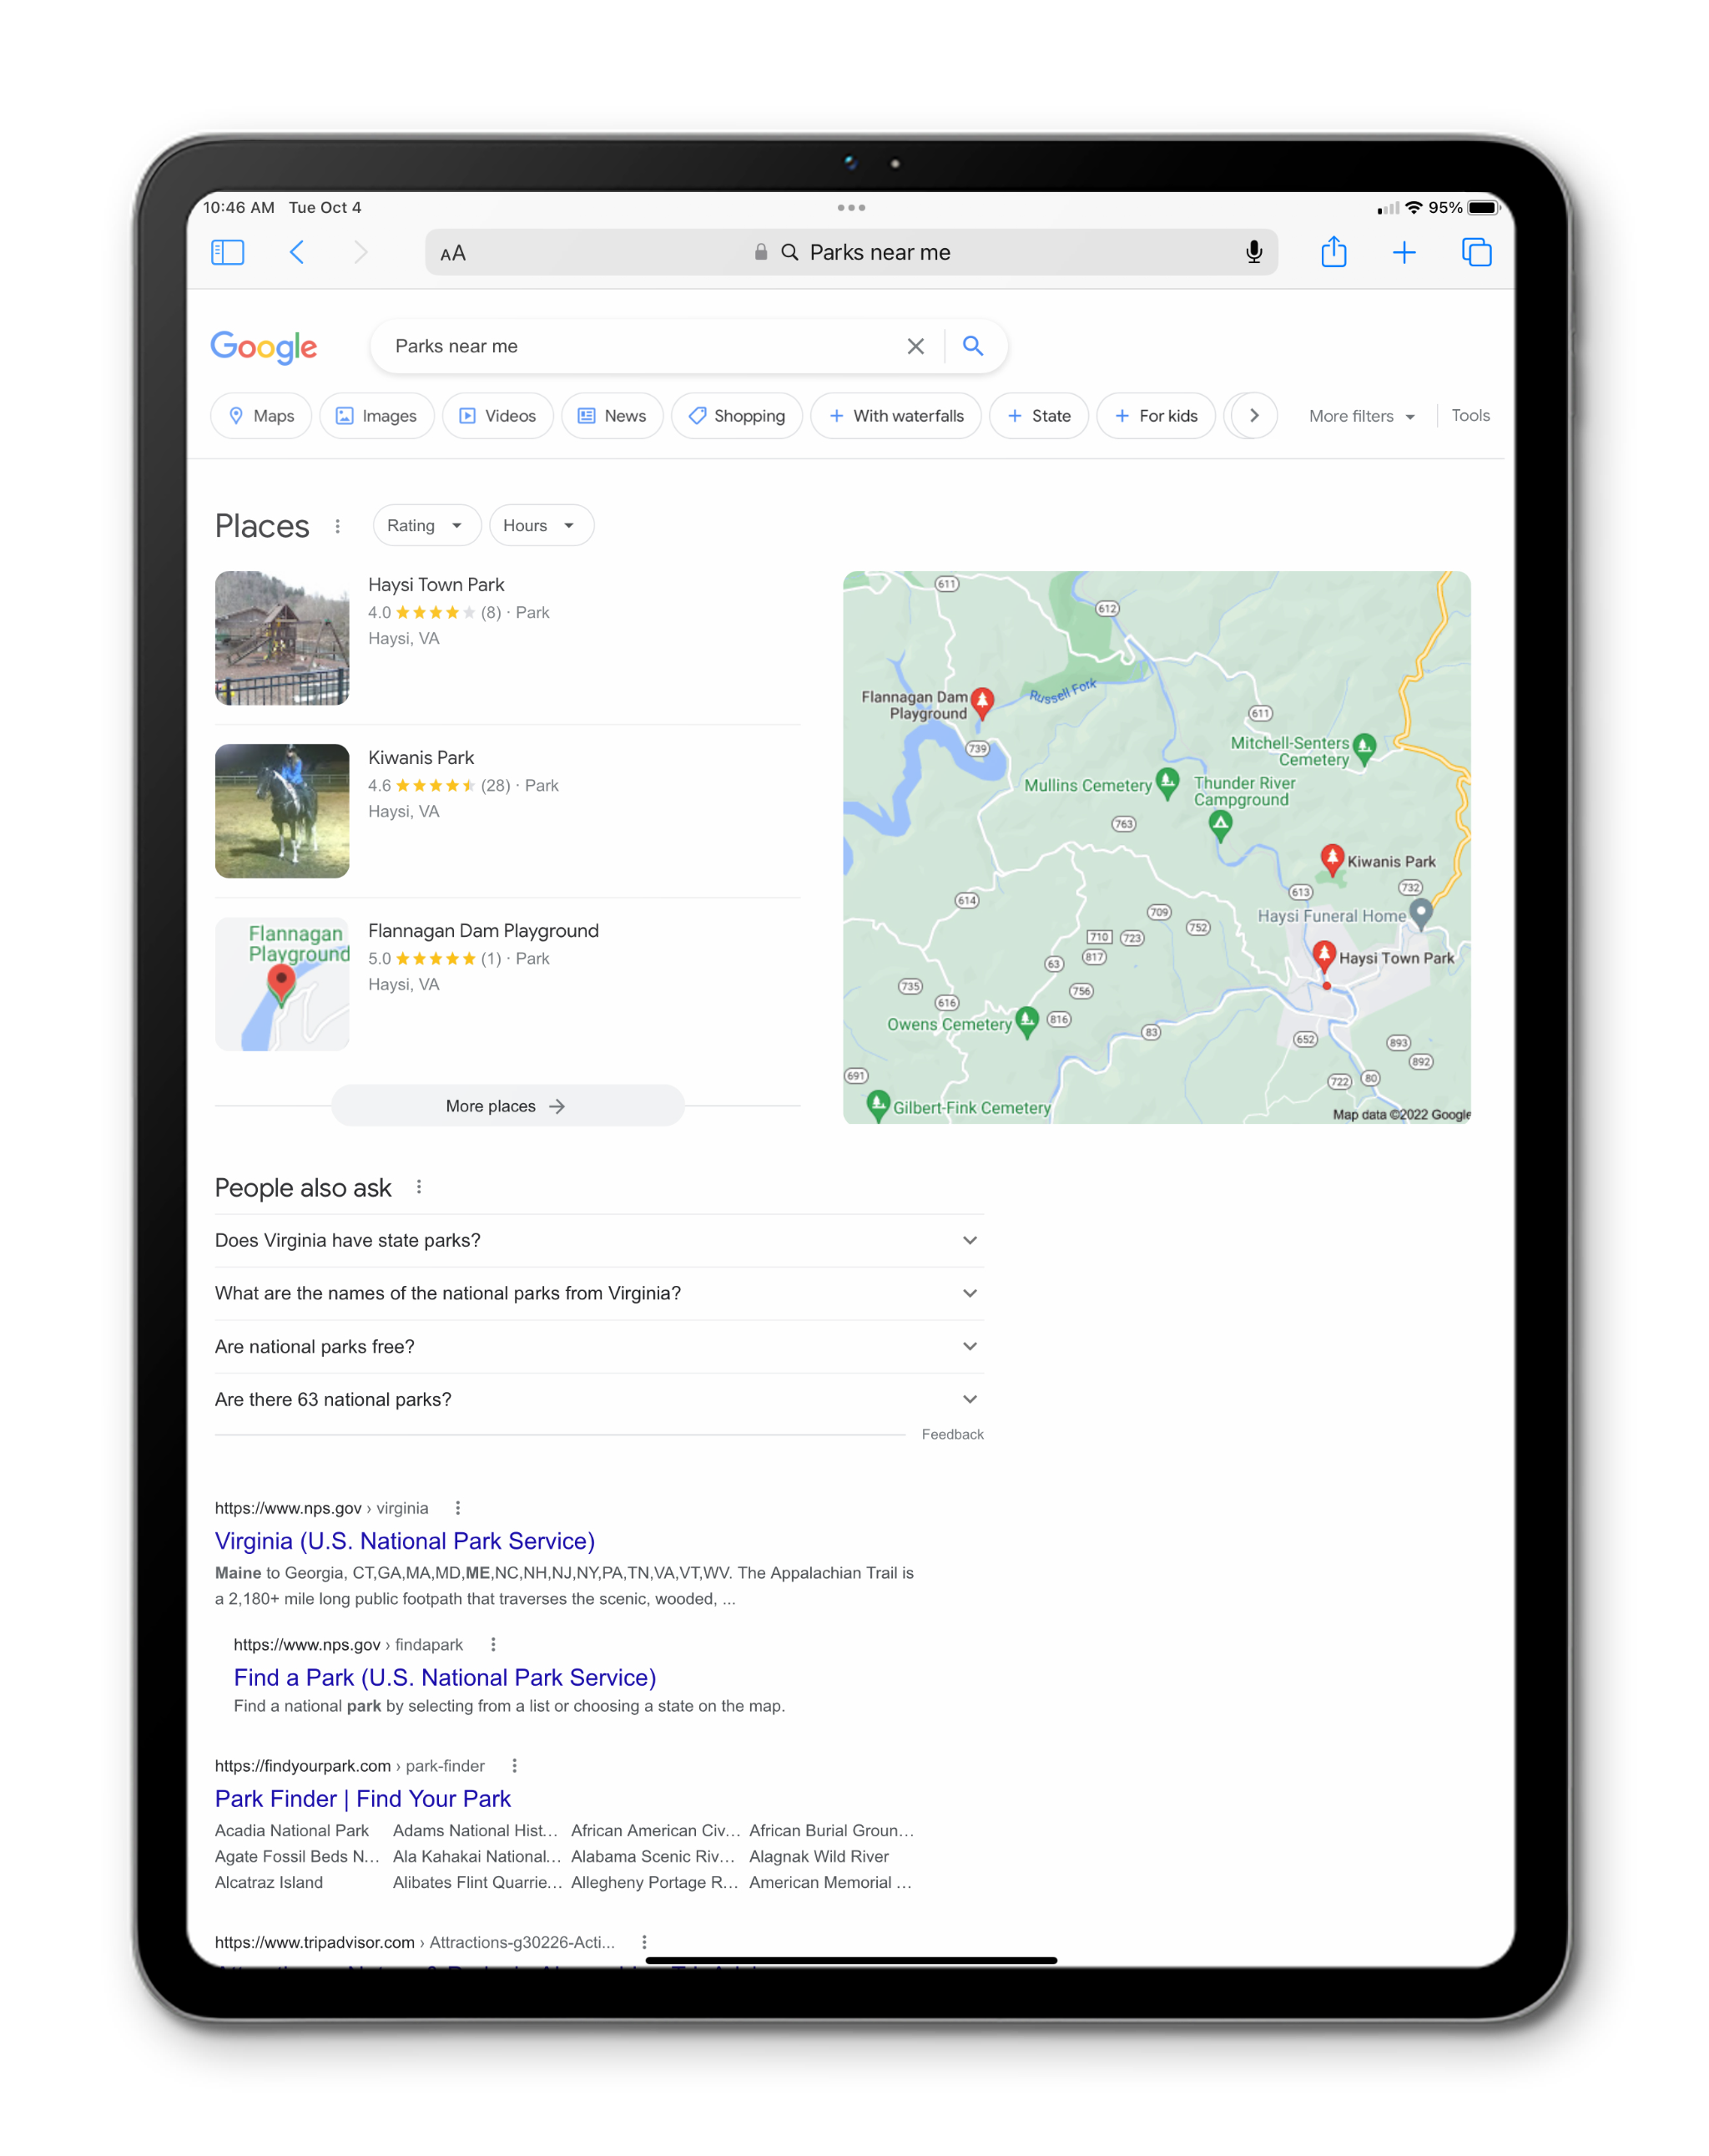1709x2156 pixels.
Task: Switch to the Maps results tab
Action: (x=261, y=416)
